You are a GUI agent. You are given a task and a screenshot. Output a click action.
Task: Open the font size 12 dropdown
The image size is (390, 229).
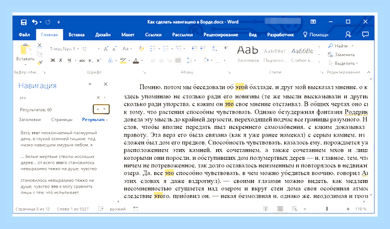coord(91,49)
